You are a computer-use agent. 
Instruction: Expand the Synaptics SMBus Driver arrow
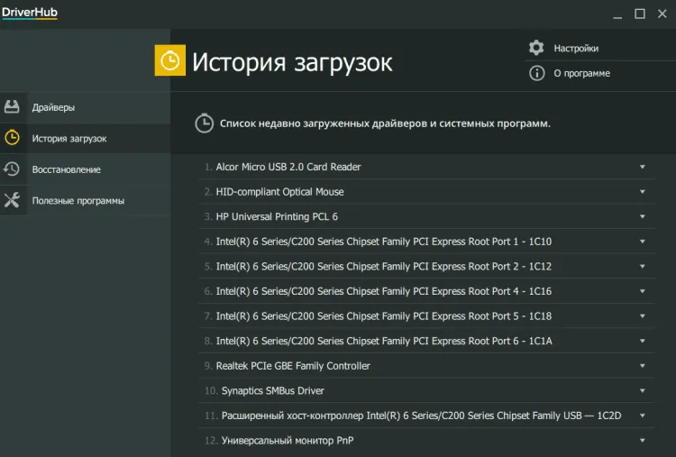pyautogui.click(x=643, y=391)
